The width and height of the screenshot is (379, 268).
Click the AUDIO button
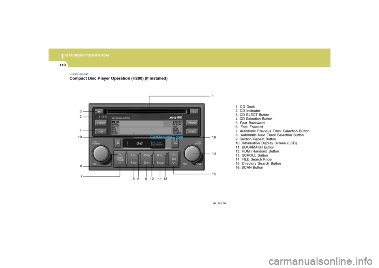192,132
